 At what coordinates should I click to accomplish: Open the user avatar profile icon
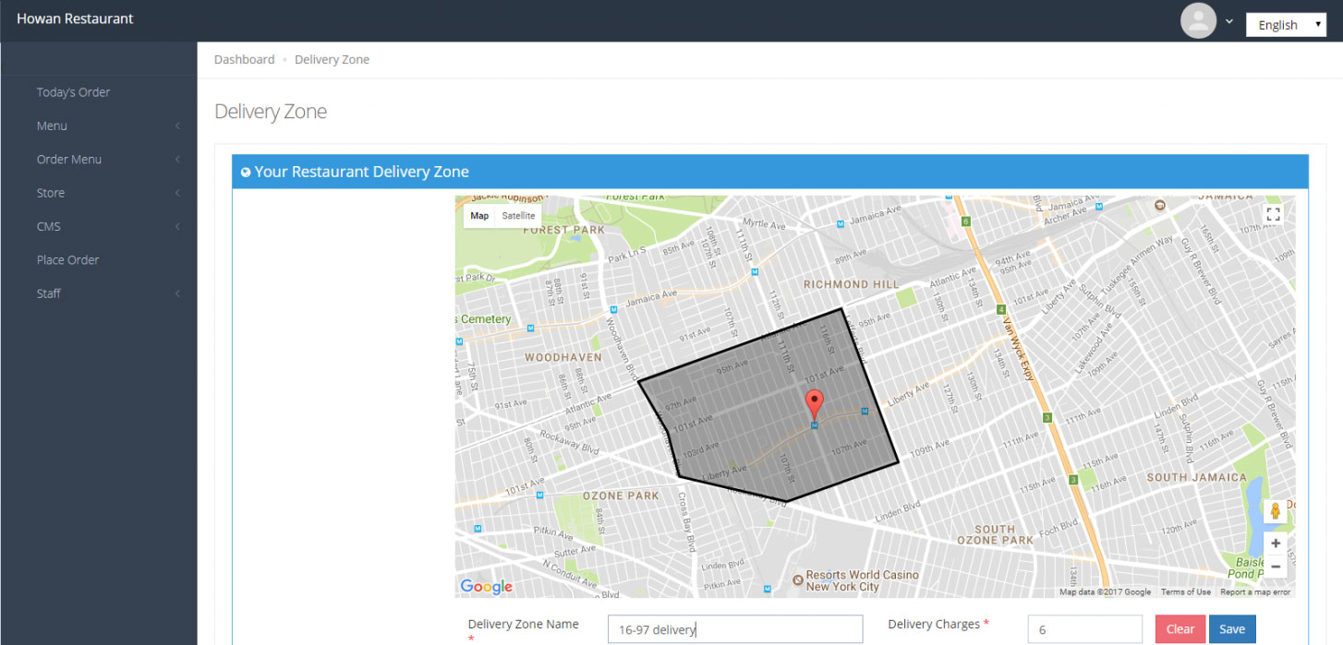(x=1198, y=20)
